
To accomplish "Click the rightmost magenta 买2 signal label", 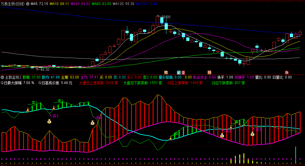I will pyautogui.click(x=259, y=129).
